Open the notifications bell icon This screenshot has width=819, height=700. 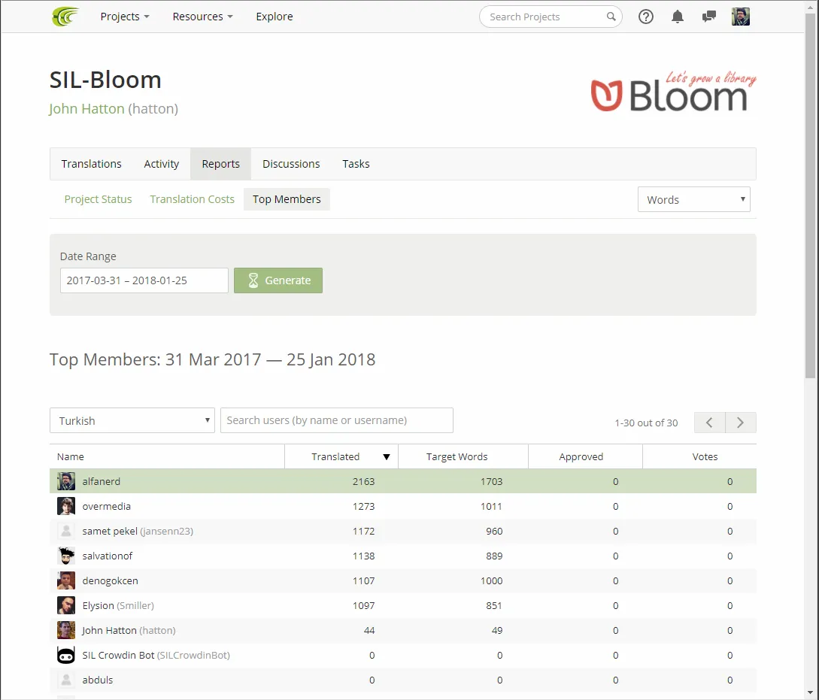pos(678,17)
